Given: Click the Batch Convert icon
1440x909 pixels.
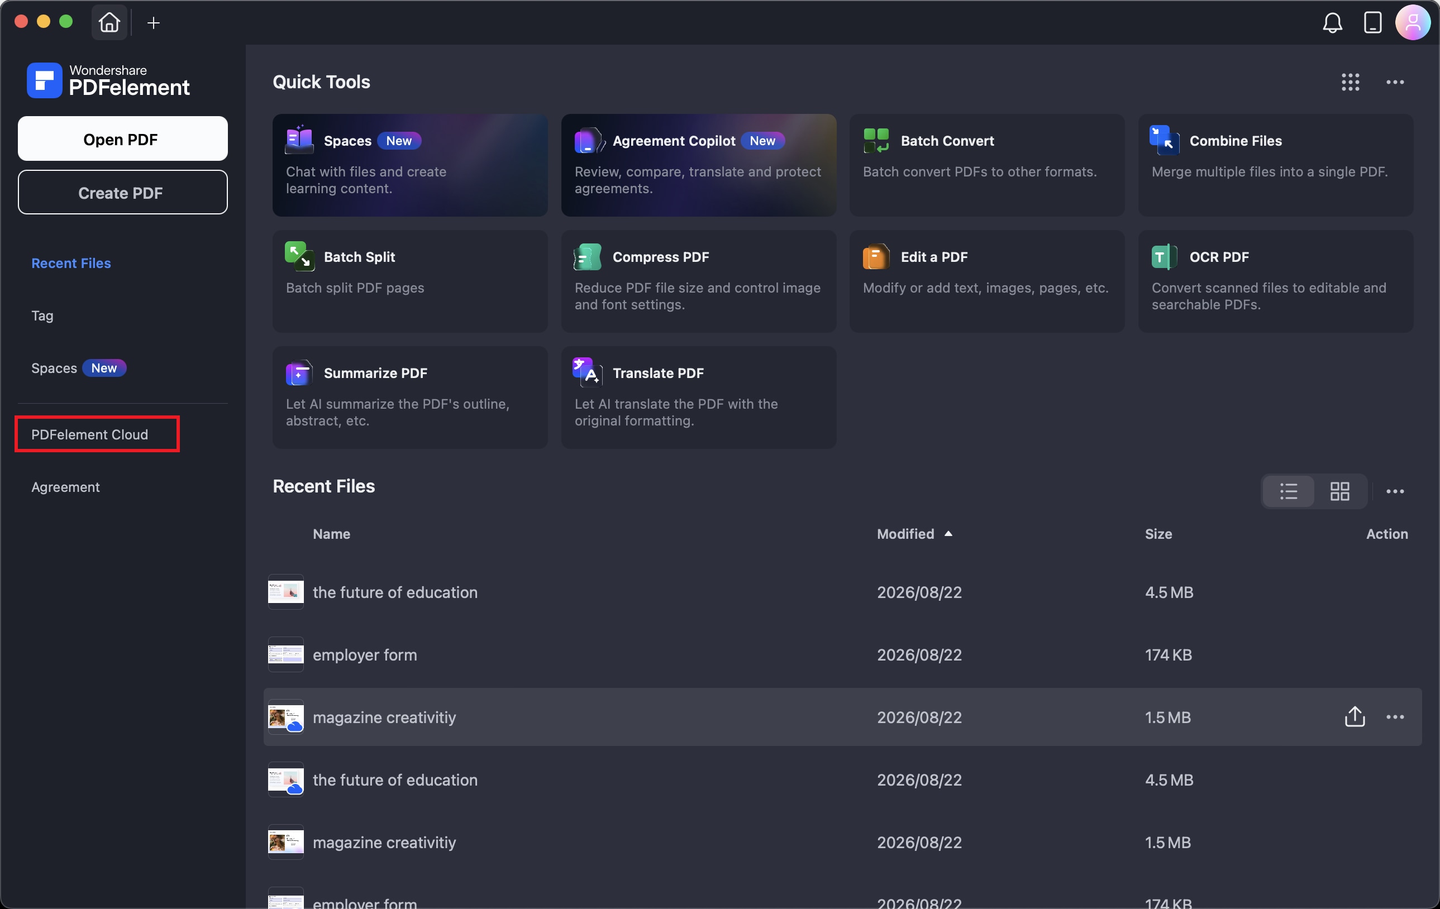Looking at the screenshot, I should click(x=875, y=140).
